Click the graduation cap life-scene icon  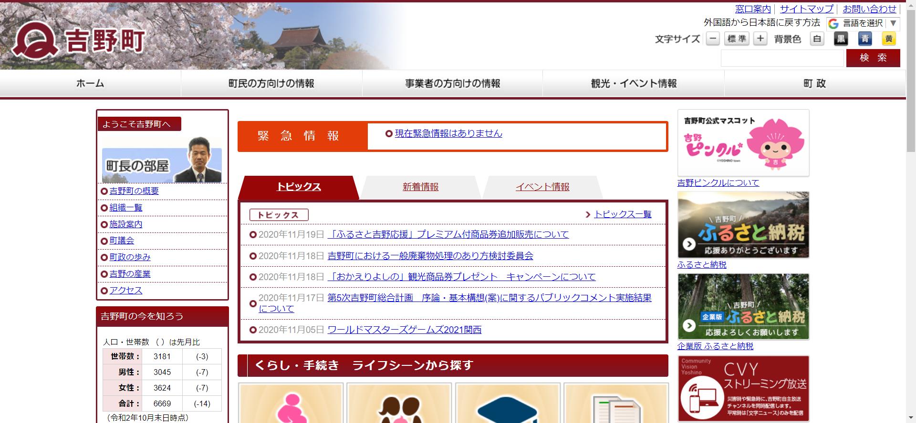pos(508,403)
